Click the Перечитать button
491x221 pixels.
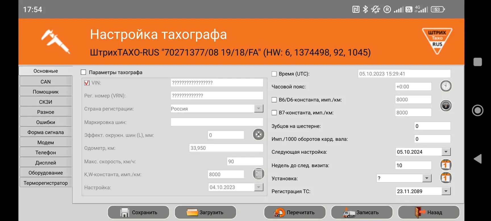[295, 212]
